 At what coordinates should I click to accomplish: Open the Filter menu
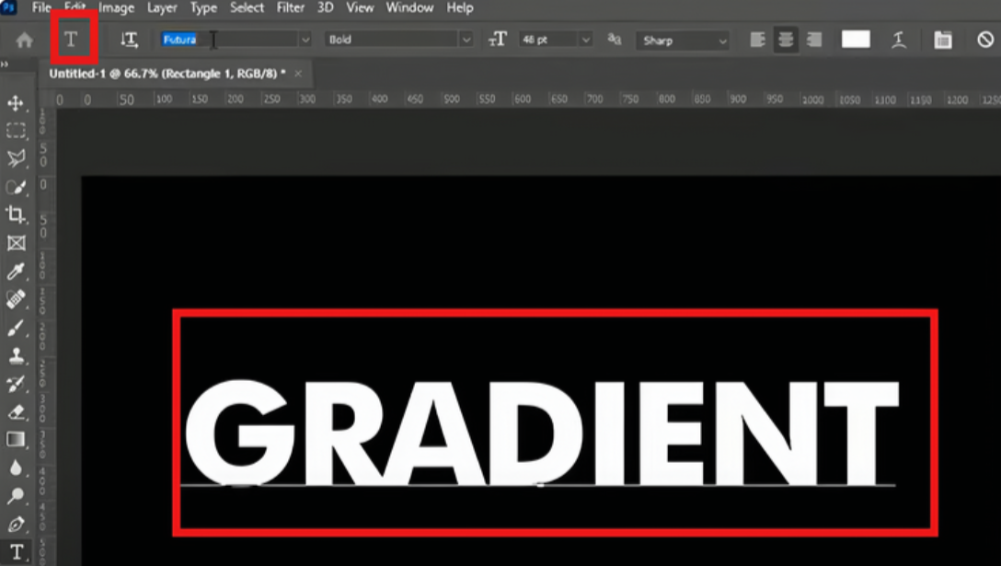[291, 7]
